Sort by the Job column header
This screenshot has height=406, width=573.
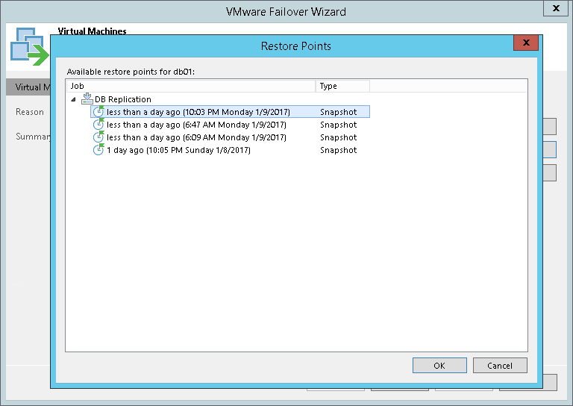(x=191, y=86)
